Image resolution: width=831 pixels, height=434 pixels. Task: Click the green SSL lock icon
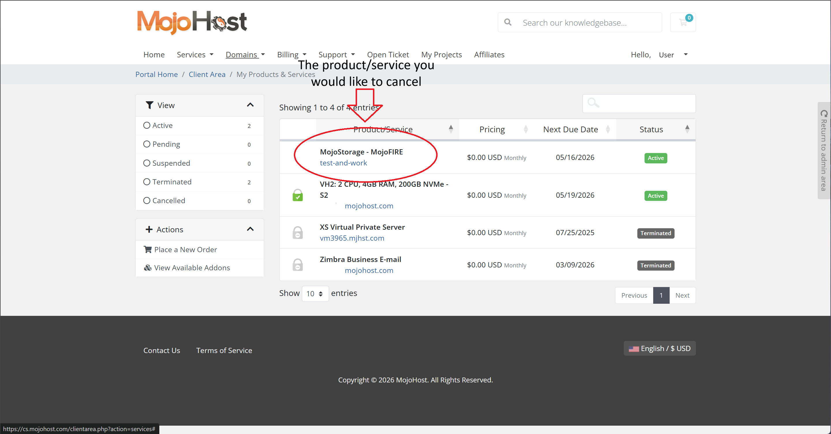297,195
